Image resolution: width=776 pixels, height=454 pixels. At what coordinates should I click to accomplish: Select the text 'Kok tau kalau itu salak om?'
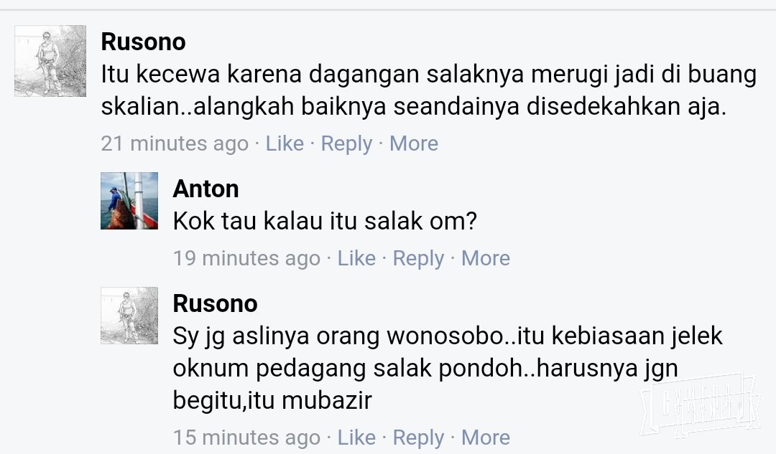pos(325,221)
